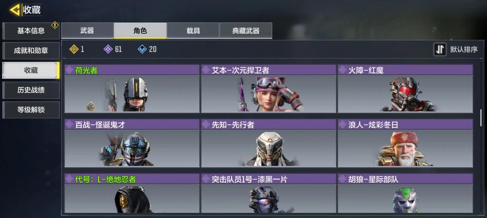Open the 基本信息 section

click(x=31, y=31)
